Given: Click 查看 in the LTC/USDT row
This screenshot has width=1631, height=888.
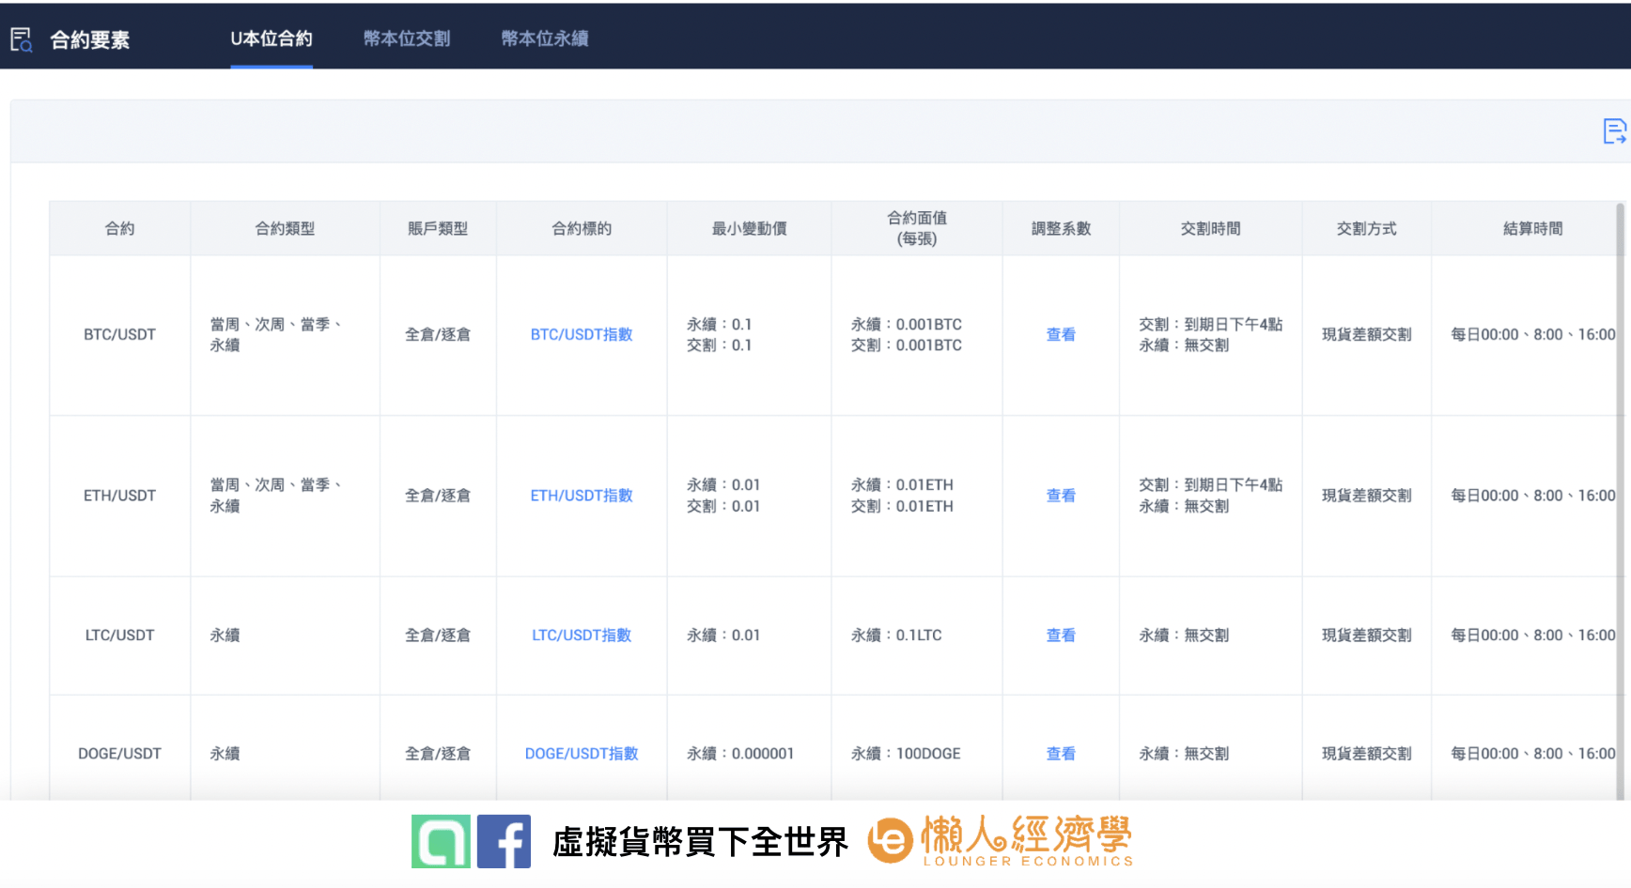Looking at the screenshot, I should click(x=1061, y=635).
